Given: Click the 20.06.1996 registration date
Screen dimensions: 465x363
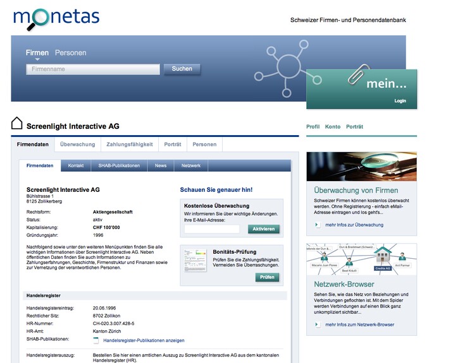Looking at the screenshot, I should [x=104, y=308].
